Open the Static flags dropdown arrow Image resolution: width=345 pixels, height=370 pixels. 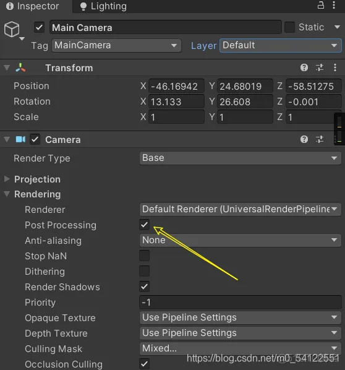coord(337,27)
